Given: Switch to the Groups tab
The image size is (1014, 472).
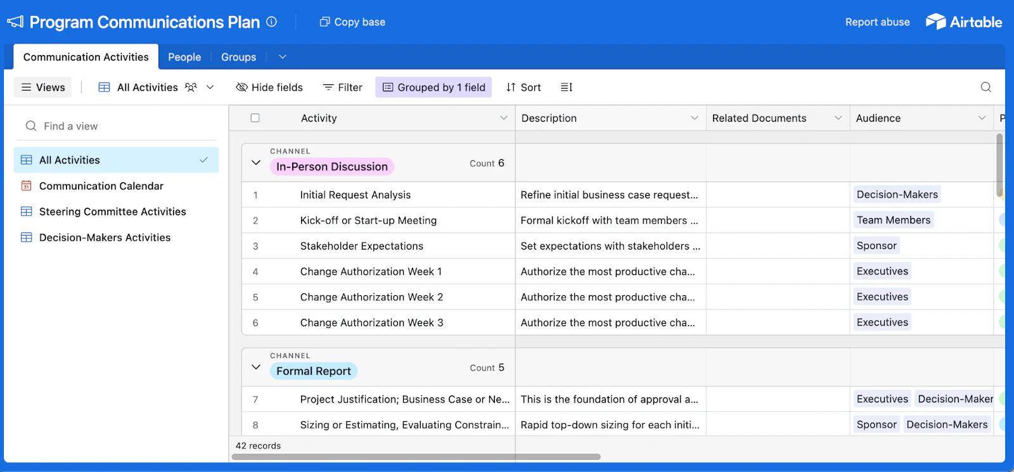Looking at the screenshot, I should (x=238, y=57).
